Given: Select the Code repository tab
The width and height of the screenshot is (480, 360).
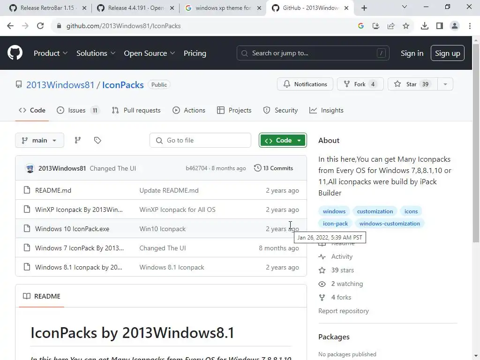Looking at the screenshot, I should click(32, 110).
